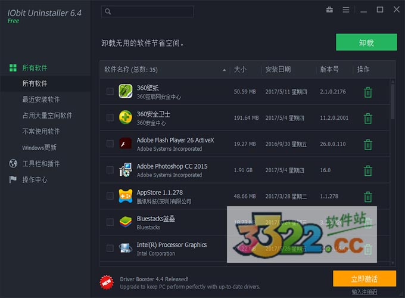Click trash icon for Adobe Photoshop CC 2015
The image size is (405, 298).
click(x=368, y=170)
